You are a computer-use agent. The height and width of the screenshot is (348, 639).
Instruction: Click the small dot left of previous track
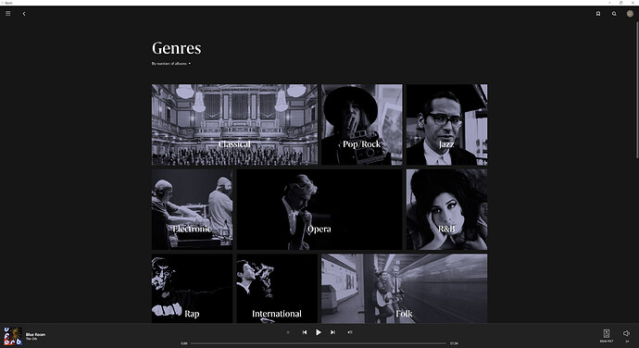pos(288,332)
